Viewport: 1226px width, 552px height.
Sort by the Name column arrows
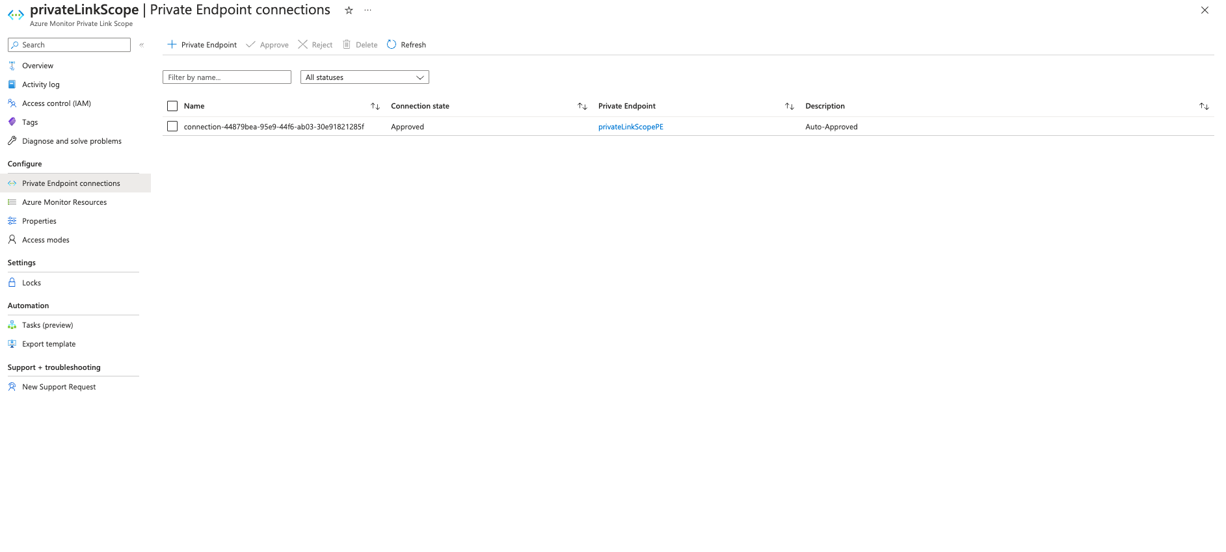375,106
